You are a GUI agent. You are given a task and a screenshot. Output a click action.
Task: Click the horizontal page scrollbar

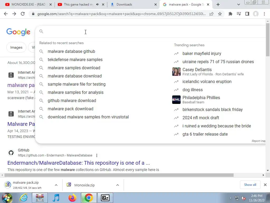pos(119,175)
